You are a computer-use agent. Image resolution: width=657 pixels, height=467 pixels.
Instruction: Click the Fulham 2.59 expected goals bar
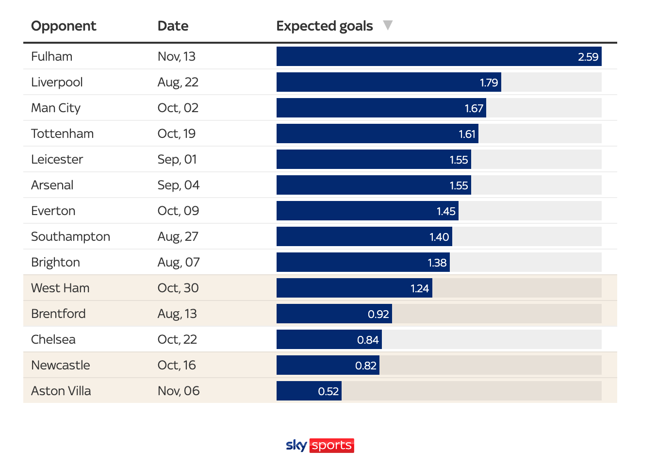coord(439,56)
